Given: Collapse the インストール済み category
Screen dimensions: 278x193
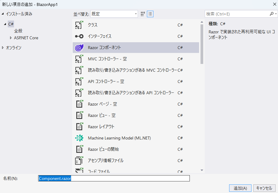Looking at the screenshot, I should click(x=3, y=14).
